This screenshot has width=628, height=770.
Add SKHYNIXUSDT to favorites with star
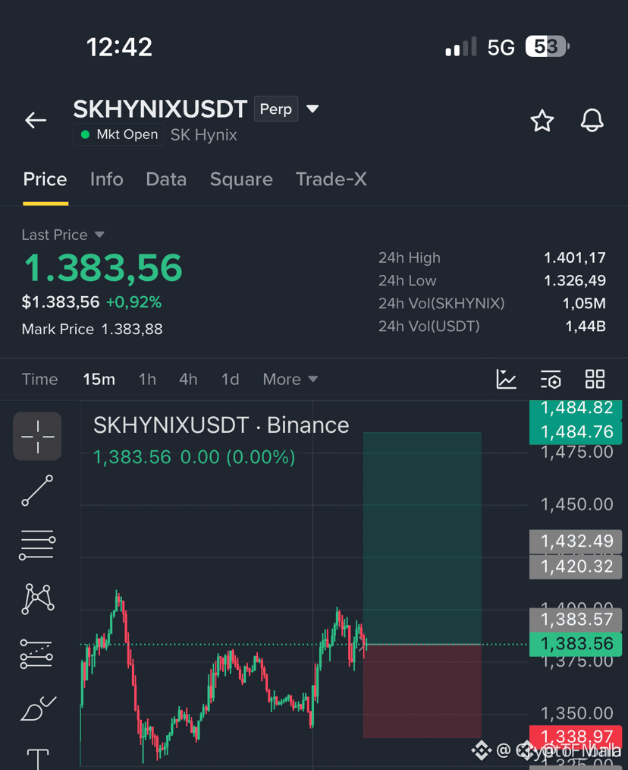542,121
